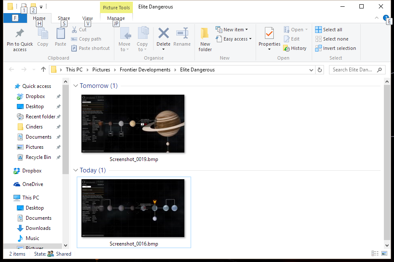Navigate to Pictures in address bar
This screenshot has width=394, height=262.
101,70
